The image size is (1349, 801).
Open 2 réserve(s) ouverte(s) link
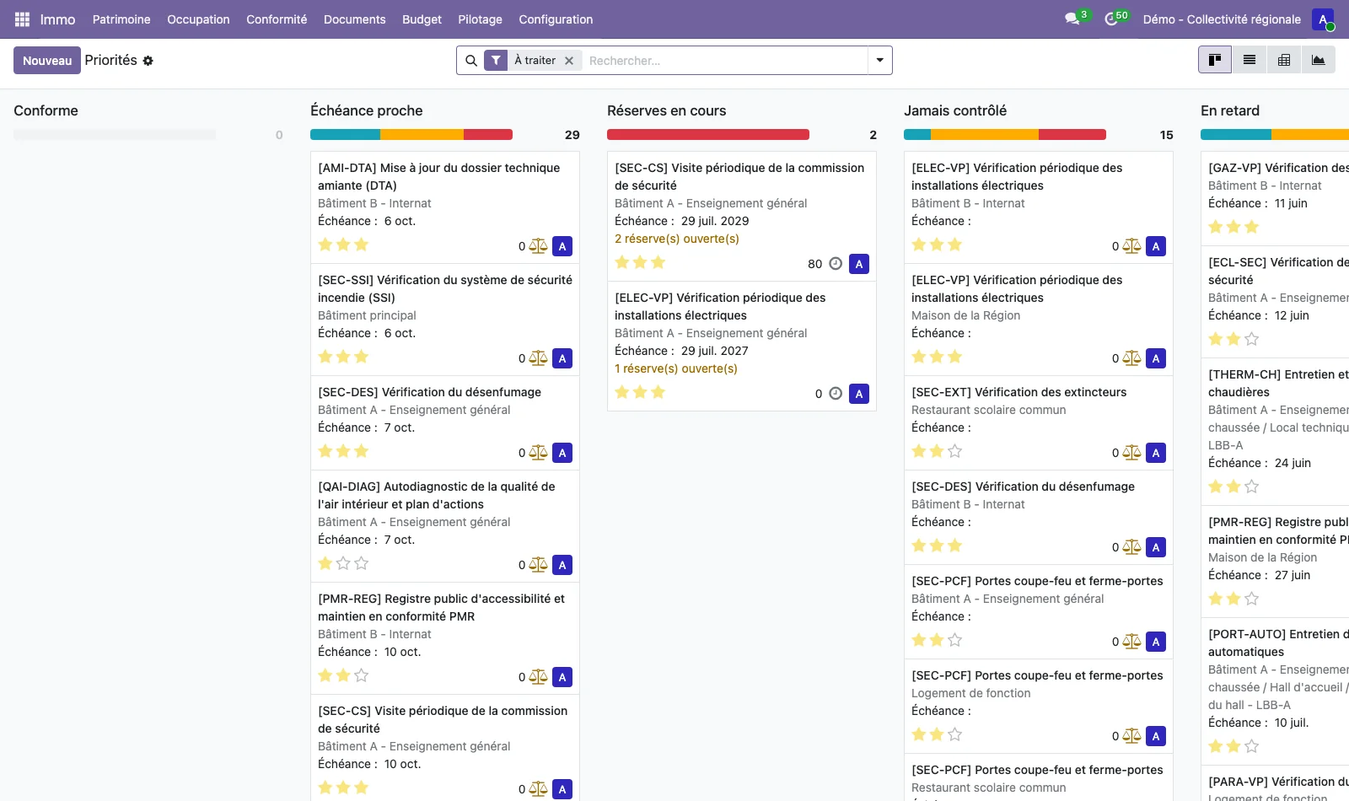tap(677, 239)
